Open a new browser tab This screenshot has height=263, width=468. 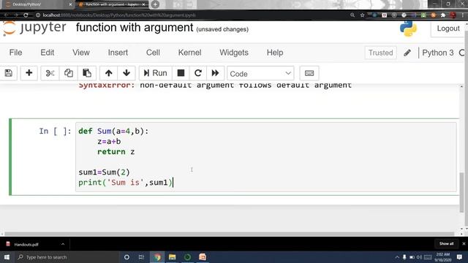(x=155, y=4)
